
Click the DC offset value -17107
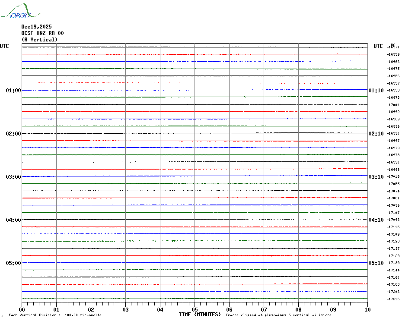point(393,213)
